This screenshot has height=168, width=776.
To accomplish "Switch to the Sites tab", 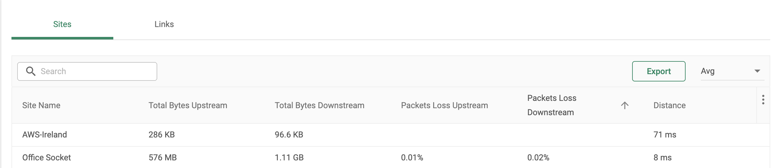I will pyautogui.click(x=62, y=24).
